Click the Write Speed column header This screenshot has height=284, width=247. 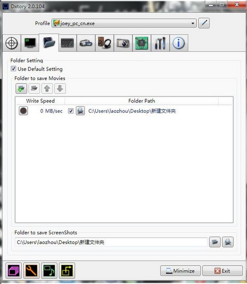40,101
